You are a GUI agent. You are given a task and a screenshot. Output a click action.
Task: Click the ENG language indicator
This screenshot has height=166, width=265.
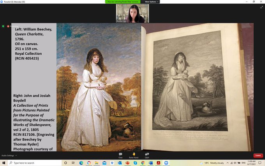244,163
